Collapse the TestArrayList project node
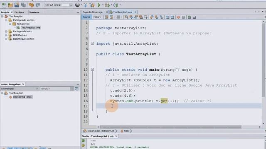The height and width of the screenshot is (149, 266). (x=2, y=17)
